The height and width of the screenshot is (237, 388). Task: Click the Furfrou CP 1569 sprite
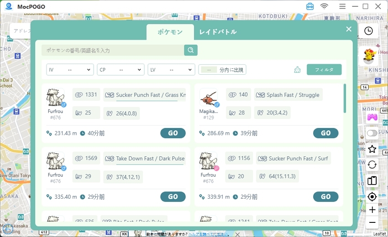click(55, 161)
